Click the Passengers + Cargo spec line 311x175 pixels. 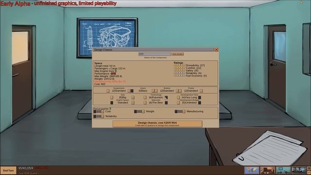110,69
